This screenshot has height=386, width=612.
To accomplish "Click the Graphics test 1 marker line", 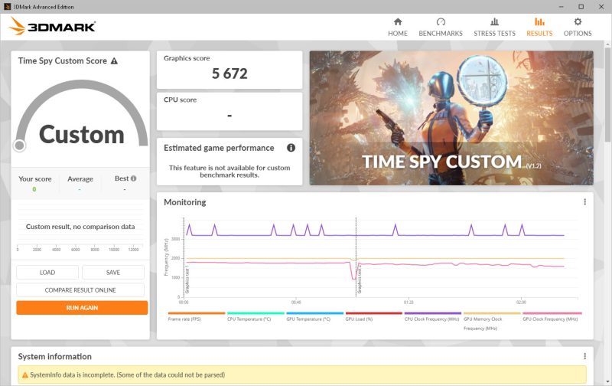I will [x=184, y=258].
